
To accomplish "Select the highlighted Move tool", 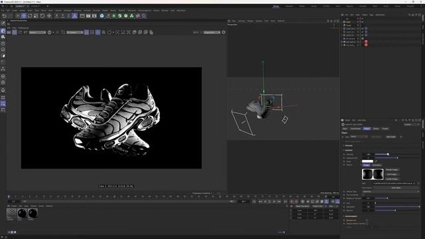I will coord(24,16).
